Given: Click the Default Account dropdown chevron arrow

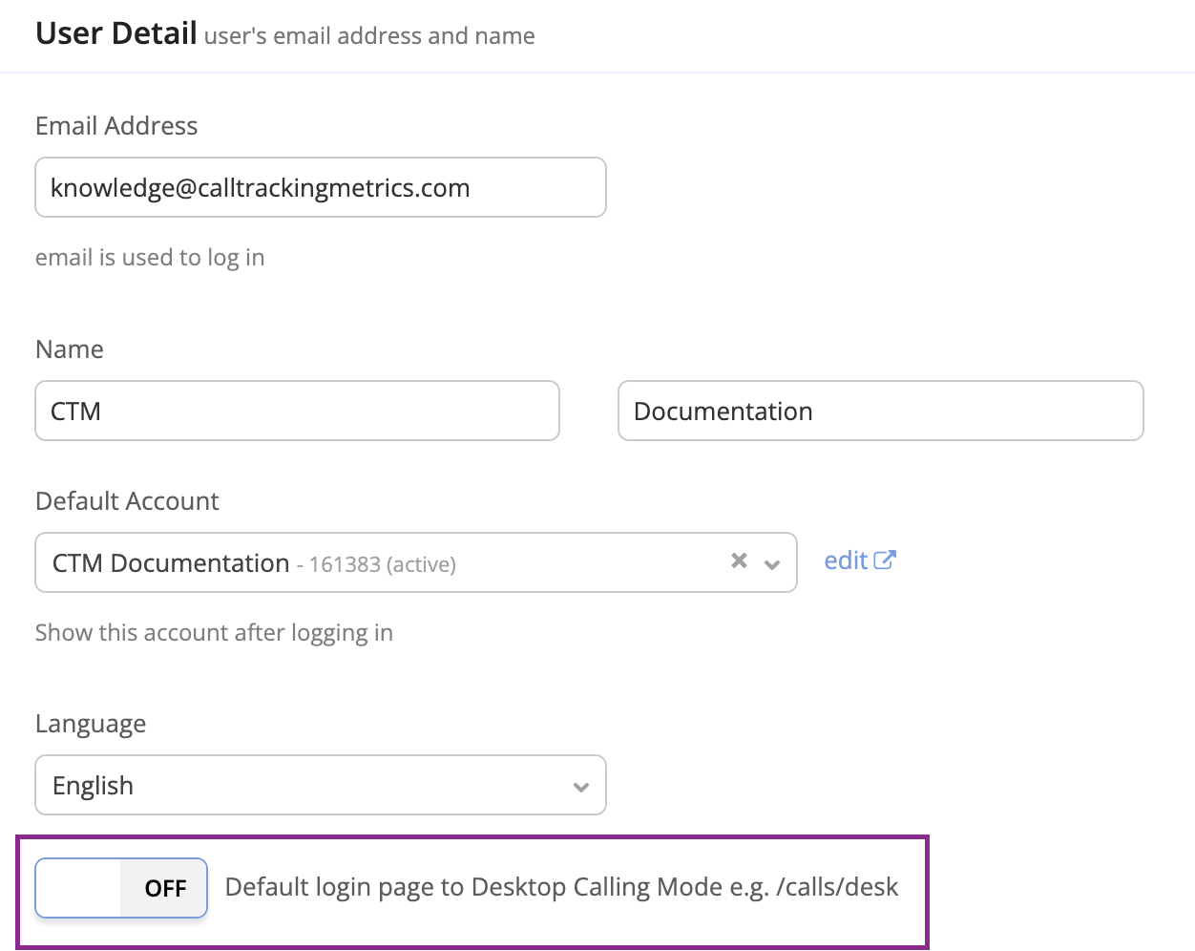Looking at the screenshot, I should coord(772,564).
